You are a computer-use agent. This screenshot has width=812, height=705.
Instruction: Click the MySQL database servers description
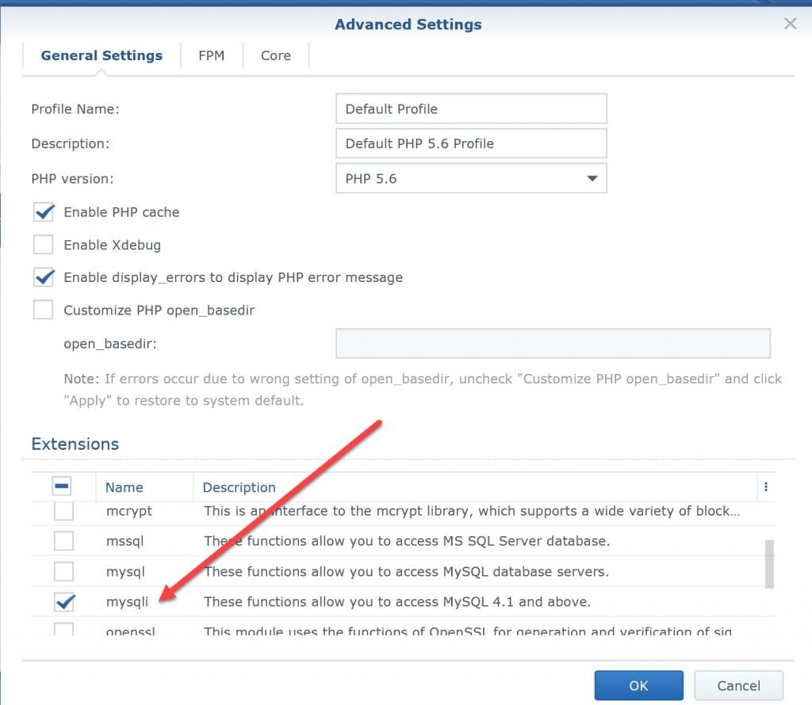coord(407,572)
